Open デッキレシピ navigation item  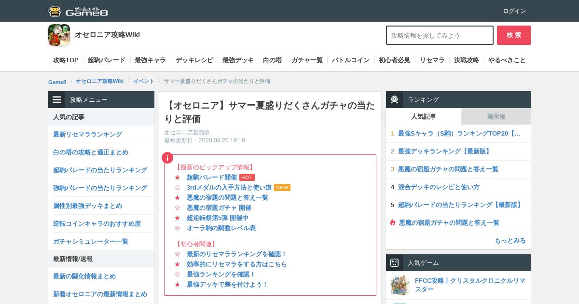click(194, 60)
